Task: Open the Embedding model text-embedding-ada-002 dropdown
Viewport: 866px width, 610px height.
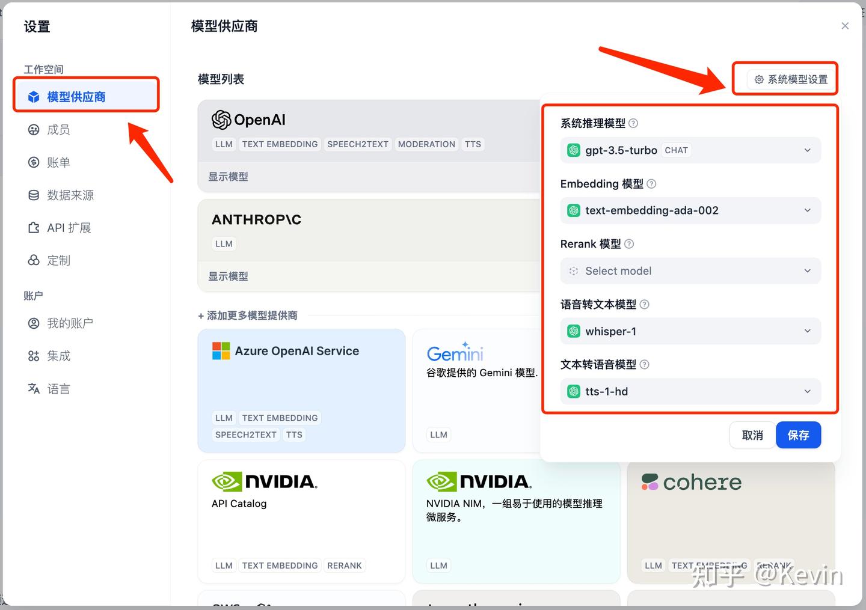Action: [x=690, y=210]
